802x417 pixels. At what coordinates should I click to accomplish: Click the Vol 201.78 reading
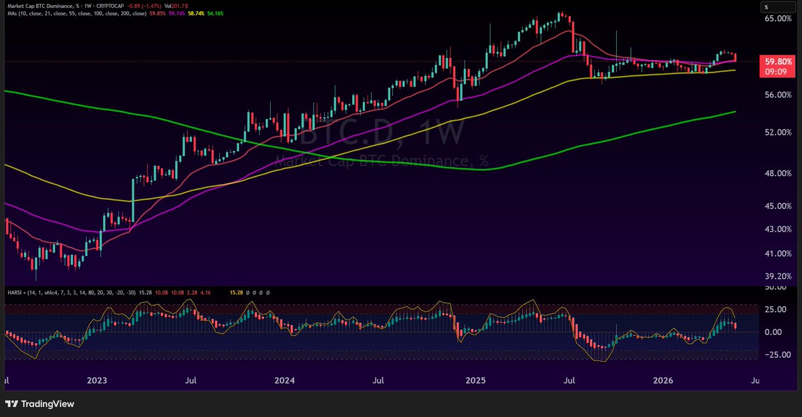click(176, 5)
